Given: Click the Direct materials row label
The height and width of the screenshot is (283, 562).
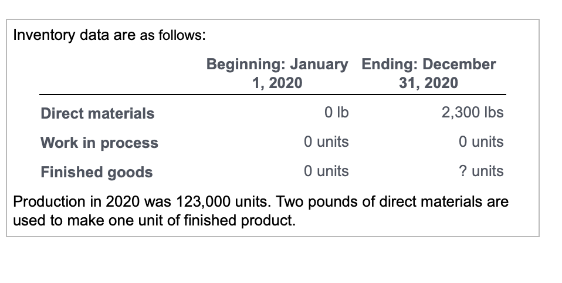Looking at the screenshot, I should (x=97, y=113).
